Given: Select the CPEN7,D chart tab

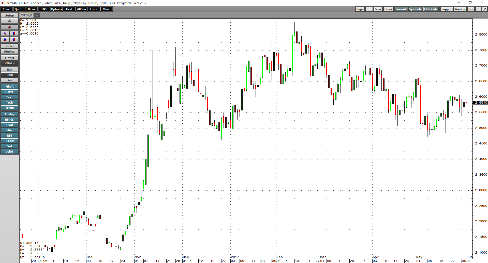Looking at the screenshot, I should pyautogui.click(x=26, y=15).
